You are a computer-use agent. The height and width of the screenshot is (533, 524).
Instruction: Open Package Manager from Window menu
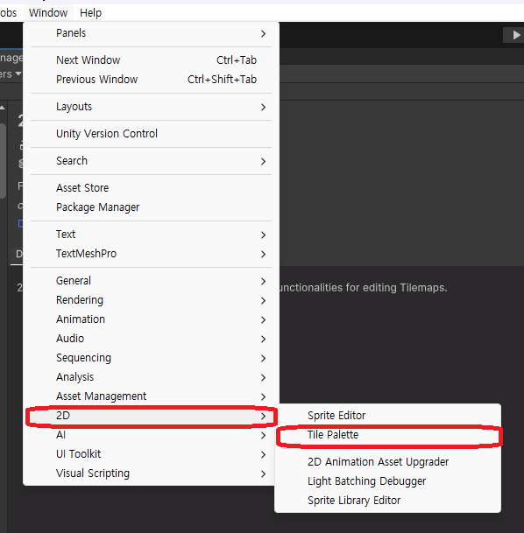[151, 207]
